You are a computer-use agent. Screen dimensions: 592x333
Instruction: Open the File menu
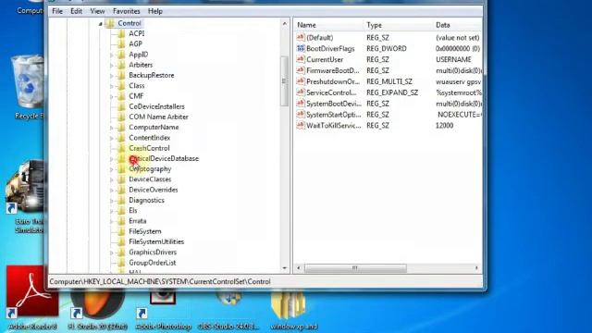57,11
